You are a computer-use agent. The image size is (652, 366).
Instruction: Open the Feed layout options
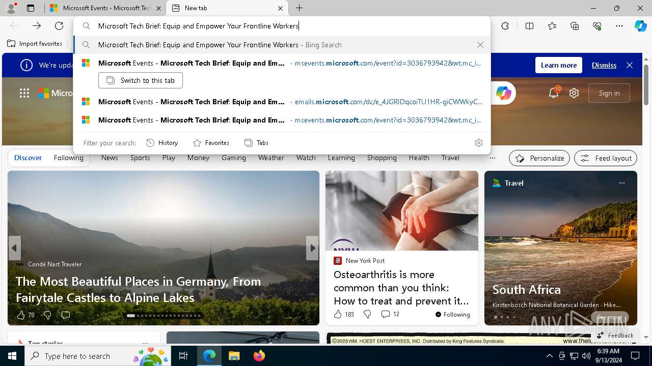pos(606,158)
